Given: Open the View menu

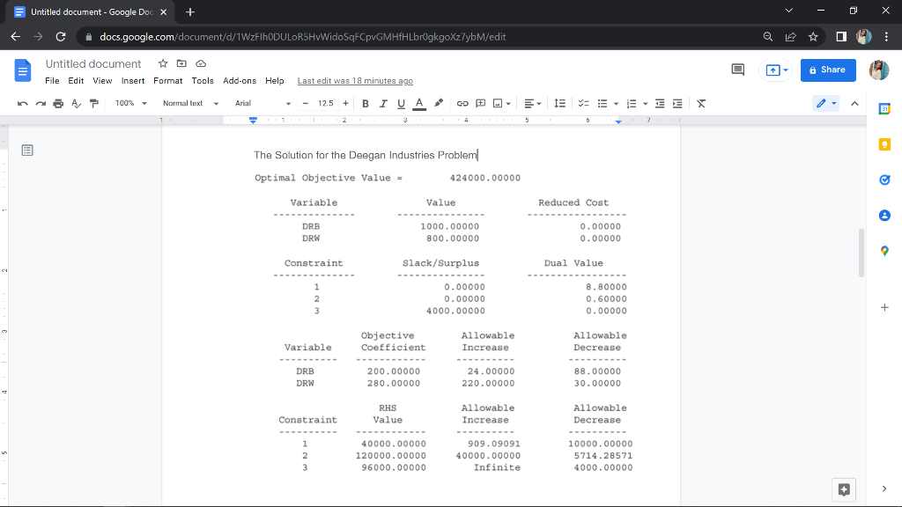Looking at the screenshot, I should [102, 81].
